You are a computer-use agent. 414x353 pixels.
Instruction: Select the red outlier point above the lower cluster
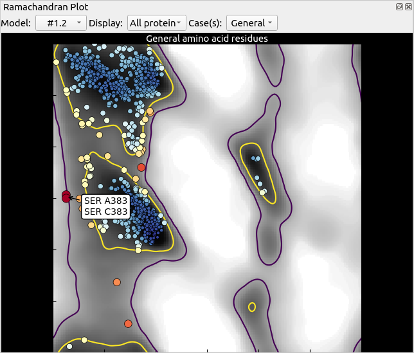coord(141,167)
